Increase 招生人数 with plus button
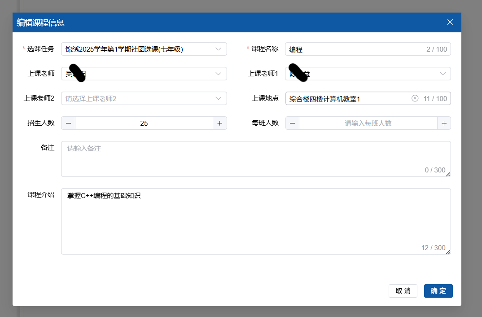This screenshot has height=317, width=482. [219, 123]
